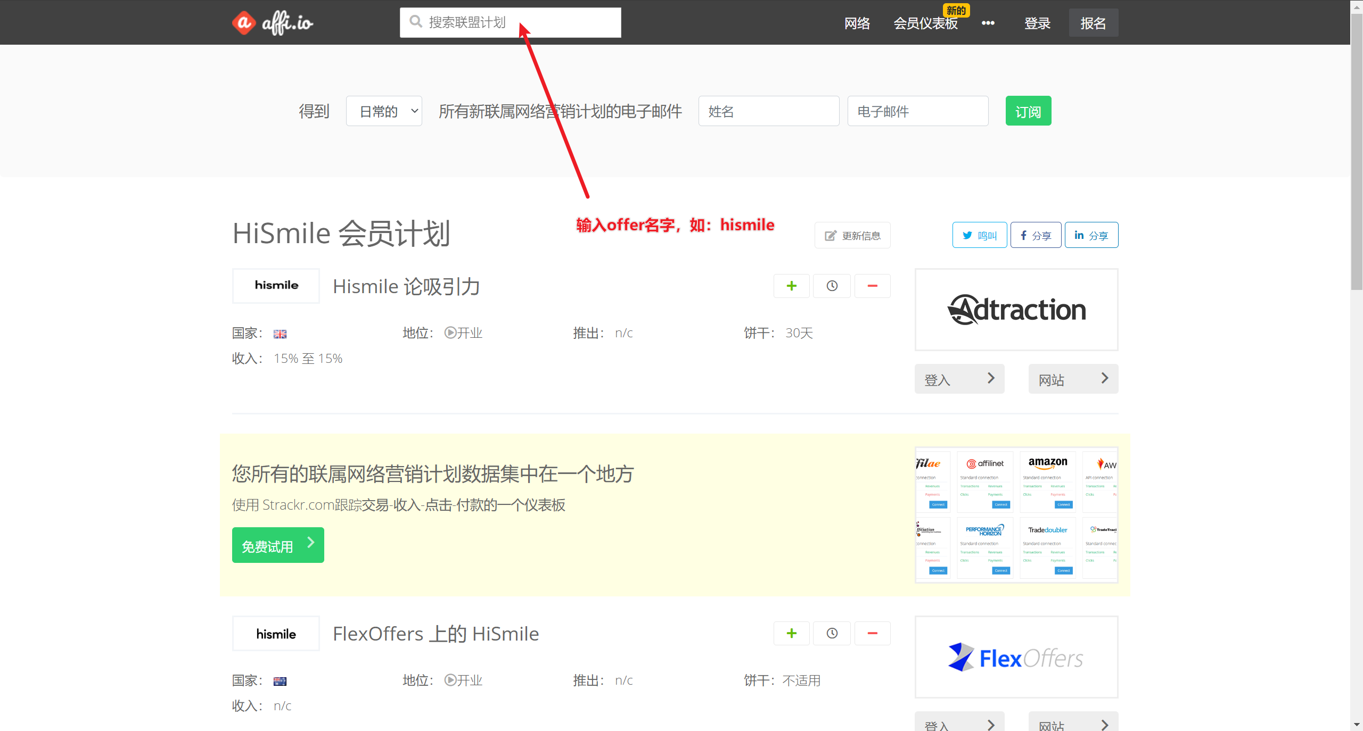Click the clock history icon on Hismile
This screenshot has height=731, width=1363.
pos(832,286)
